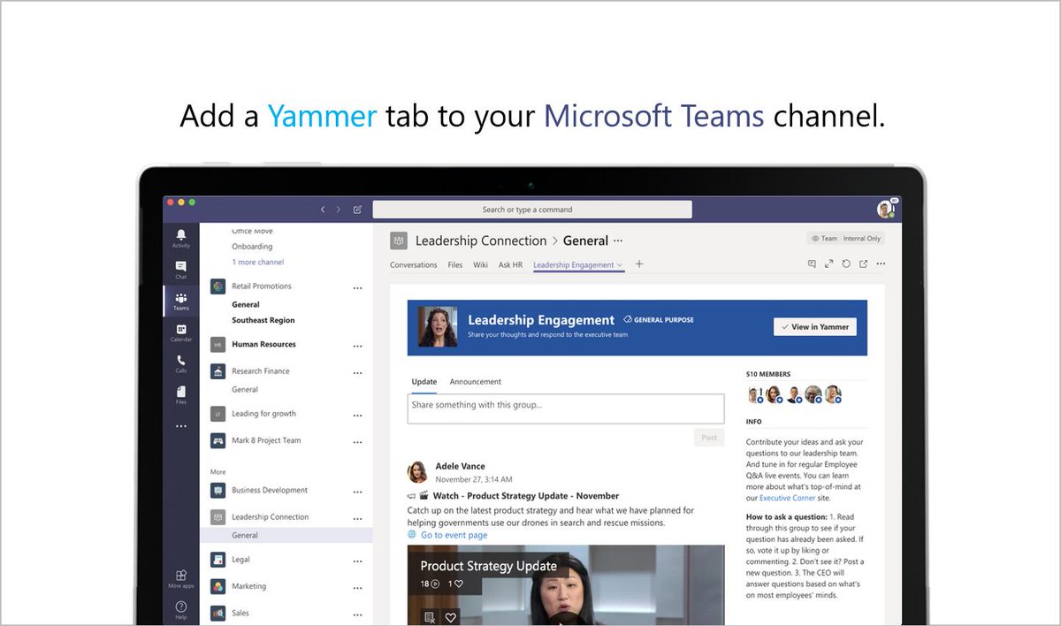1061x626 pixels.
Task: Go forward with the right arrow
Action: (x=339, y=210)
